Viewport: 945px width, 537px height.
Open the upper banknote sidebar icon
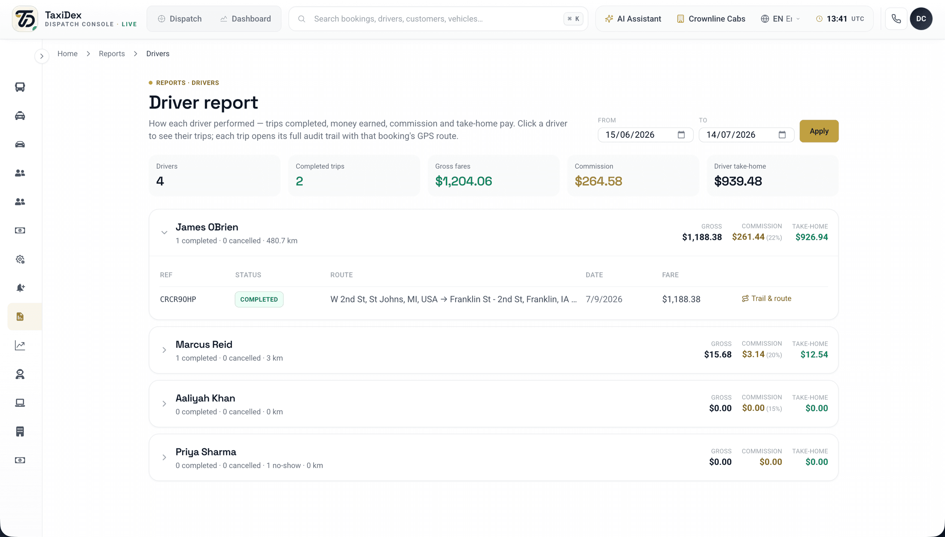(x=20, y=231)
